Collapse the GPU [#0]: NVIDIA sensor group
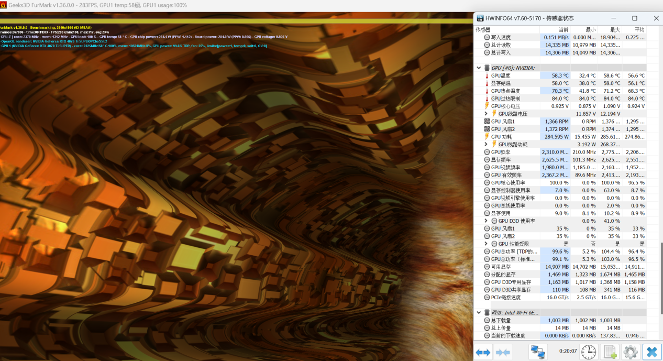 pyautogui.click(x=479, y=68)
